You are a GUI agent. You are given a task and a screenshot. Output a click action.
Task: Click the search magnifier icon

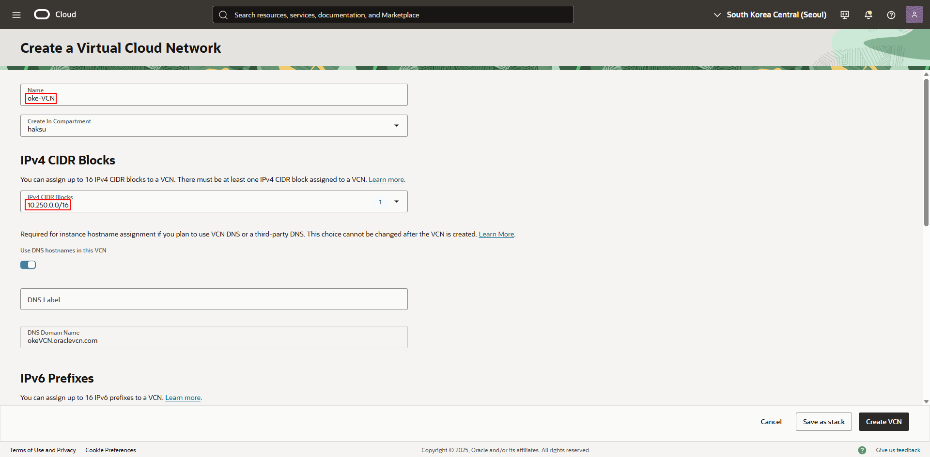click(223, 15)
